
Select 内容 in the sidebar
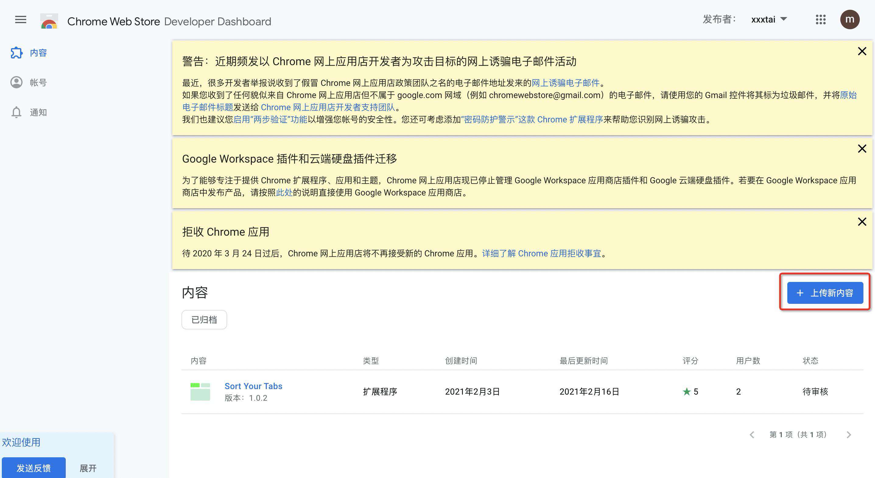point(38,53)
